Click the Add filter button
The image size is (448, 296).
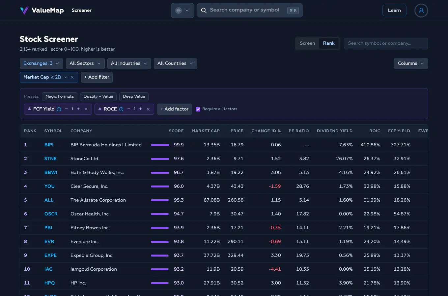(x=97, y=77)
